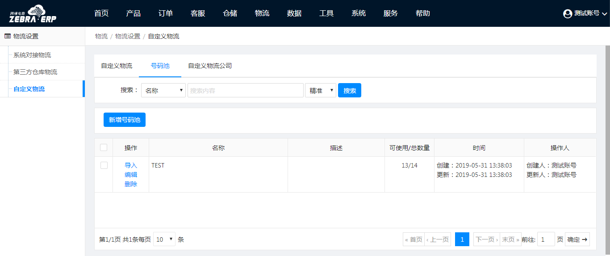Open the 仓储 top menu
This screenshot has height=256, width=610.
[x=230, y=13]
